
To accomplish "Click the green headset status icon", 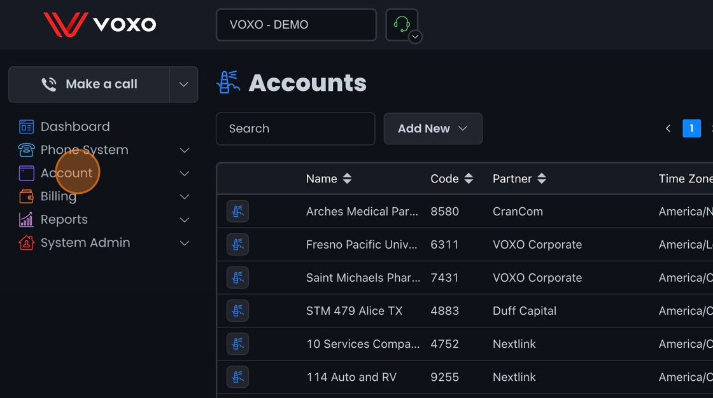I will [x=401, y=25].
